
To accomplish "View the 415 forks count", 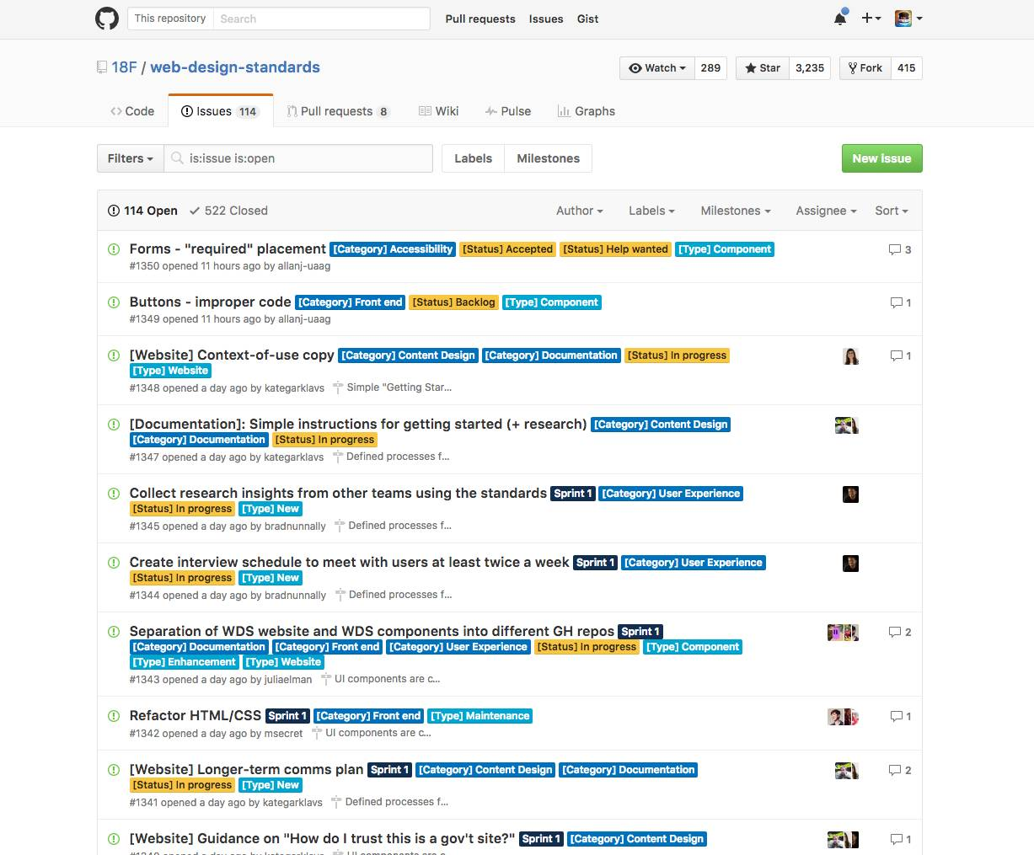I will tap(906, 68).
